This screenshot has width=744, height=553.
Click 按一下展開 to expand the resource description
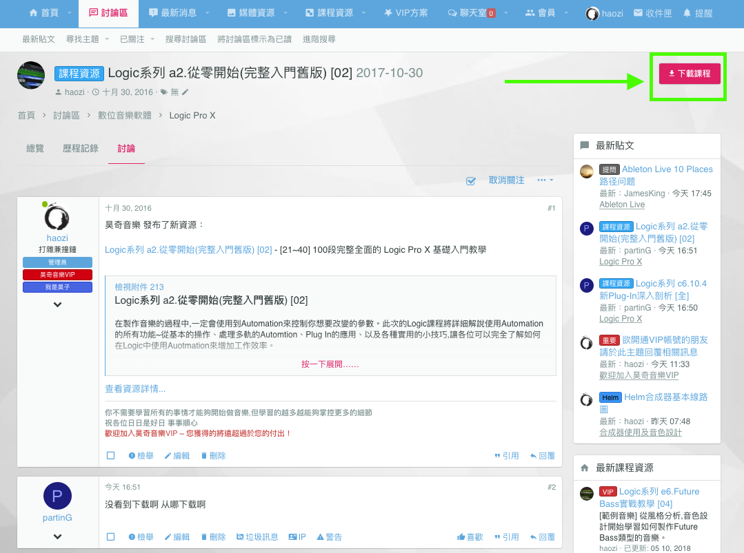click(x=330, y=364)
